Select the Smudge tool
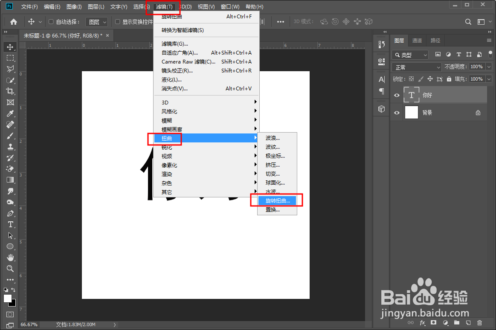This screenshot has width=496, height=330. [x=10, y=191]
